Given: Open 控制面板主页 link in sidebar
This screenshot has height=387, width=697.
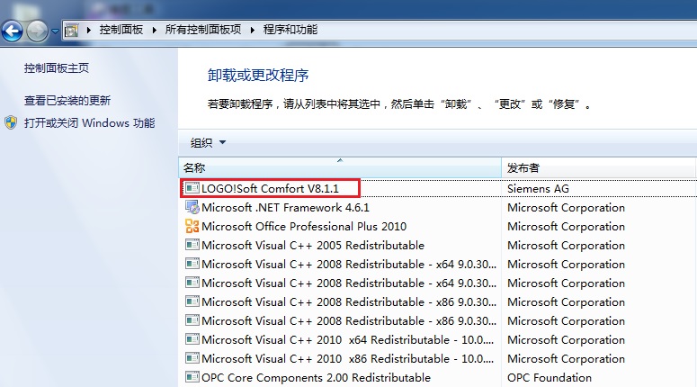Looking at the screenshot, I should 57,68.
